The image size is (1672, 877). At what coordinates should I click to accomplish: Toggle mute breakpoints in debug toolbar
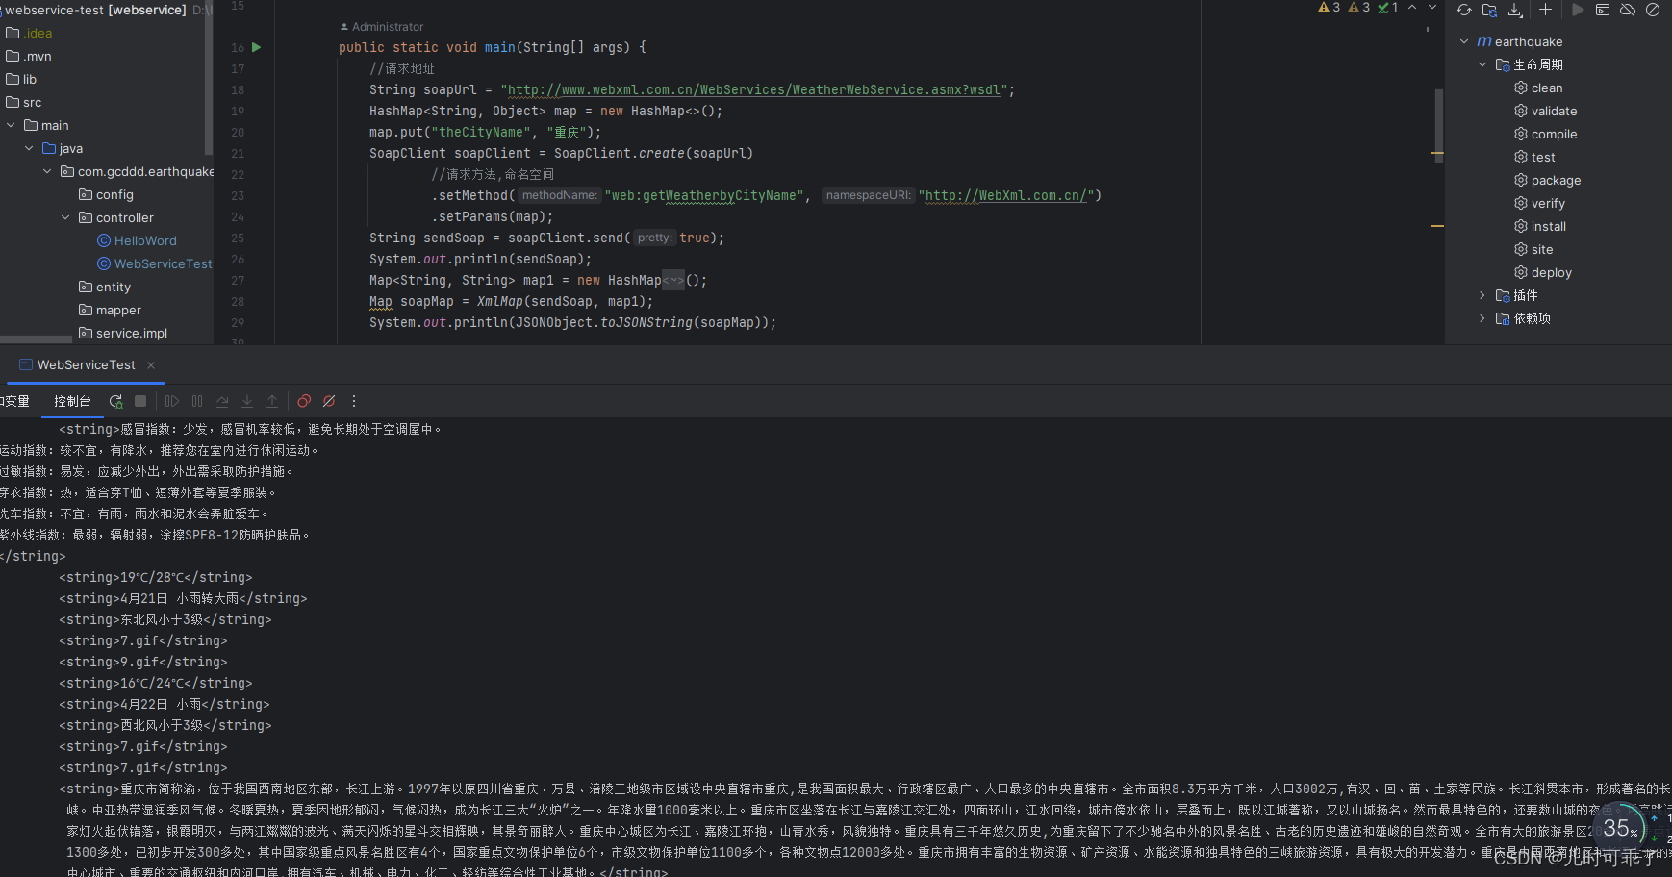[329, 401]
